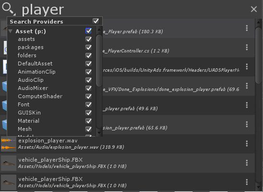
Task: Uncheck the folders filter
Action: tap(88, 56)
